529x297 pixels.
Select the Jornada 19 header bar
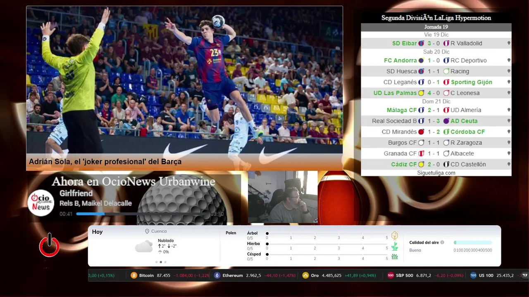(436, 27)
